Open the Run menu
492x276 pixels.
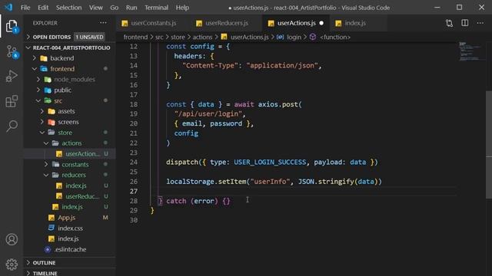(x=131, y=8)
